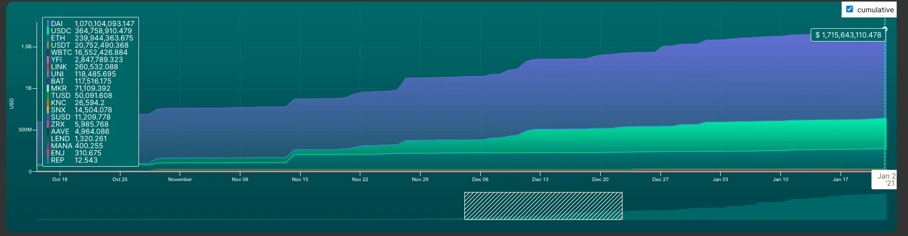Screen dimensions: 908x236
Task: Click the ETH legend row
Action: click(91, 38)
